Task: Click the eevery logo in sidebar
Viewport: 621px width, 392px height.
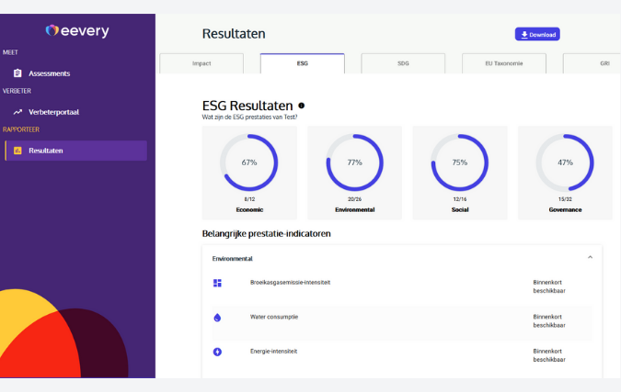Action: [x=77, y=31]
